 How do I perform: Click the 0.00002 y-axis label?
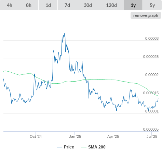tap(152, 75)
